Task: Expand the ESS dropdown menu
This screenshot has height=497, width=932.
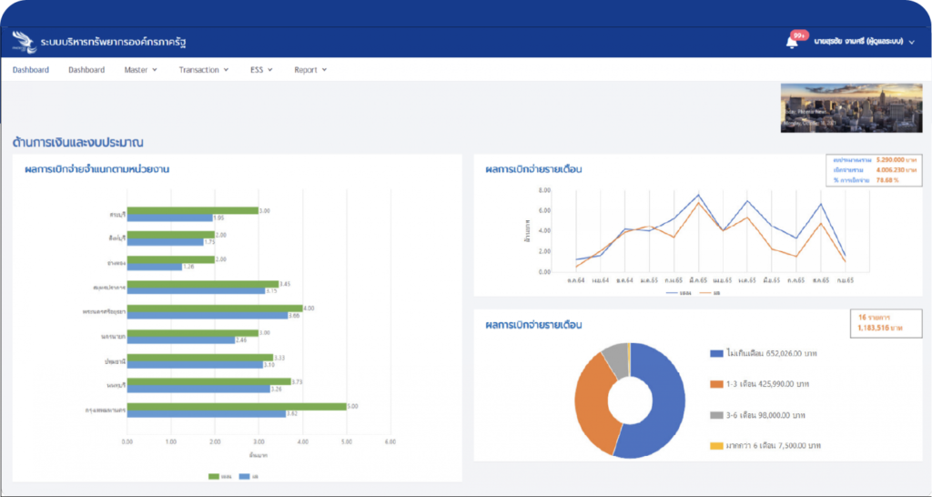Action: 261,70
